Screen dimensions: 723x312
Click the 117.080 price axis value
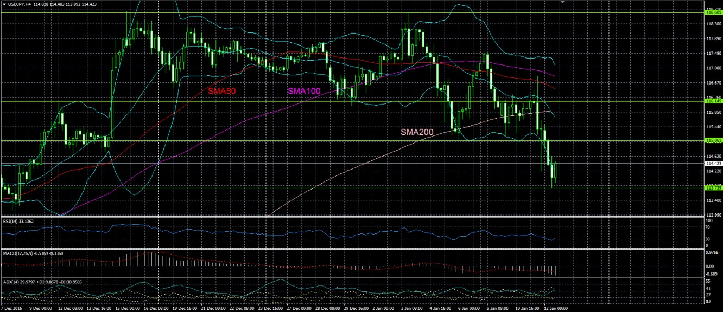point(713,68)
